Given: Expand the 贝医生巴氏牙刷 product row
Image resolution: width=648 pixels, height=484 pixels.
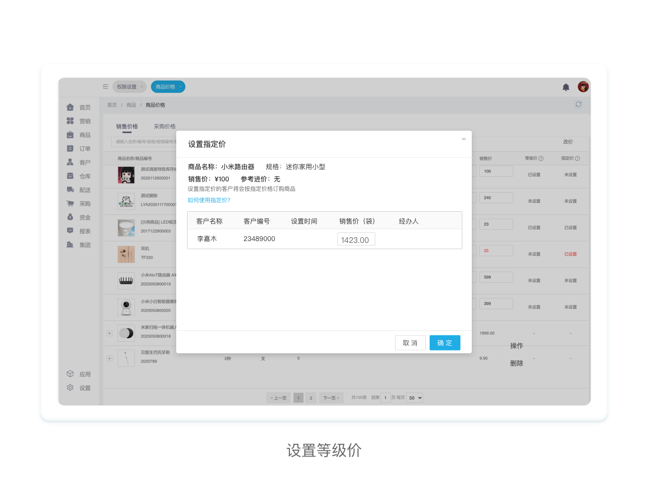Looking at the screenshot, I should [109, 359].
